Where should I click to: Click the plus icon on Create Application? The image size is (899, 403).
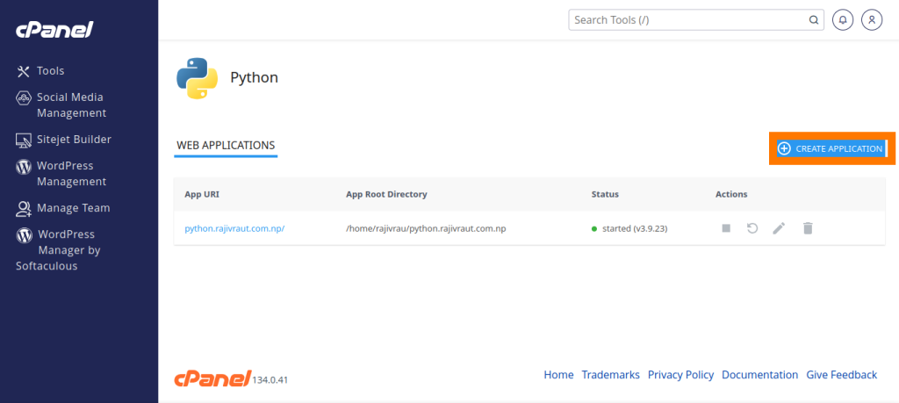(x=784, y=148)
